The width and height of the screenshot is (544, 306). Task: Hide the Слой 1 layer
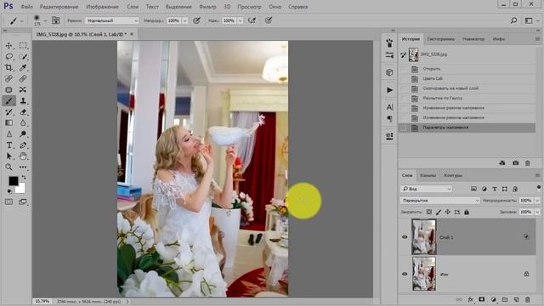(405, 237)
